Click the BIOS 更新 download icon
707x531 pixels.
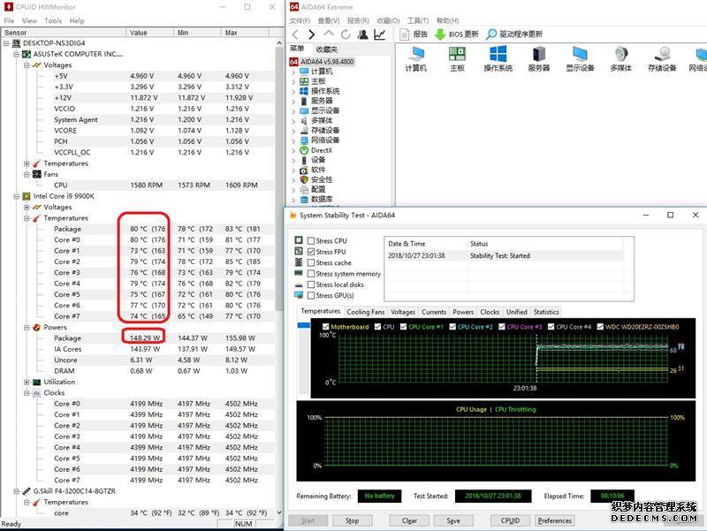440,34
